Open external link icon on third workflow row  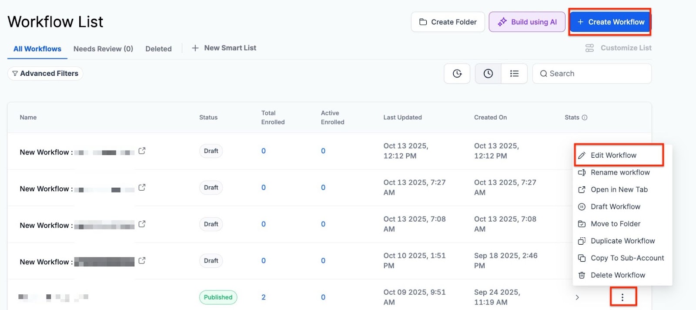pyautogui.click(x=142, y=224)
